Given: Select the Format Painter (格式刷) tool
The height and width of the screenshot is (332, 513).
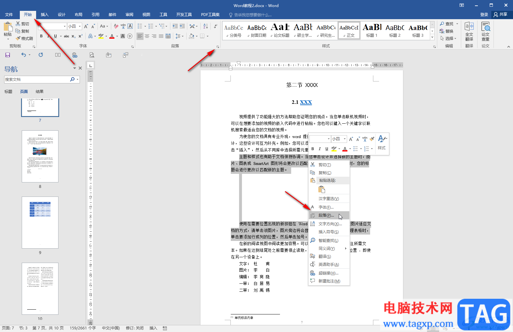Looking at the screenshot, I should click(25, 38).
